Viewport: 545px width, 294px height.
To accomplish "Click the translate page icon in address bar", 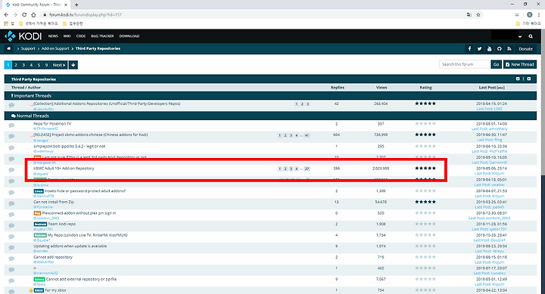I will [x=469, y=14].
